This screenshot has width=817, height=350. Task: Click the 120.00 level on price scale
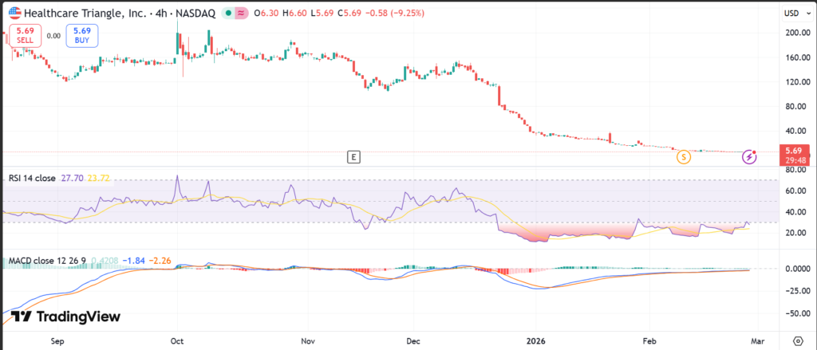(794, 82)
